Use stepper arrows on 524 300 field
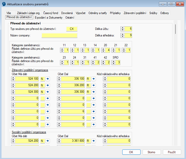 tap(13, 92)
